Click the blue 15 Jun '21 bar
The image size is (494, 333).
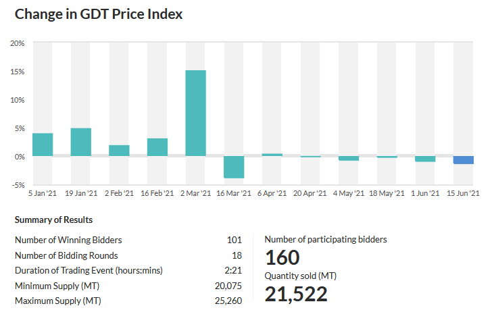pos(464,160)
